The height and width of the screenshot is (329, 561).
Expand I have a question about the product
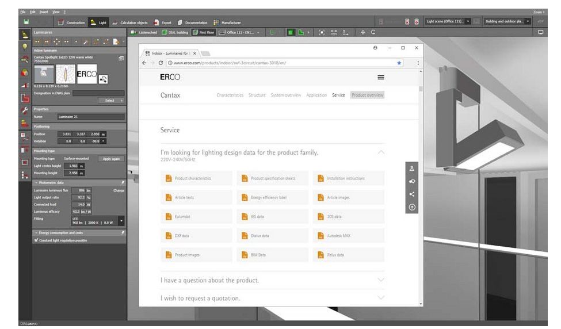(x=381, y=280)
